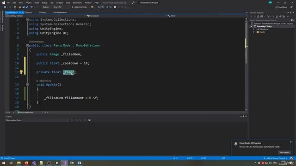This screenshot has width=296, height=166.
Task: Click Attach to Unity button
Action: [x=80, y=7]
